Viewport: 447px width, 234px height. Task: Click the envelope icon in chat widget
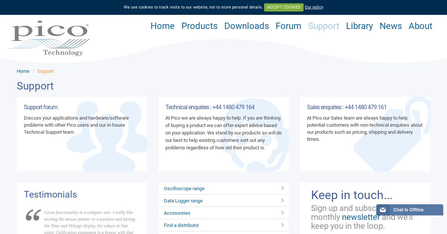(383, 210)
